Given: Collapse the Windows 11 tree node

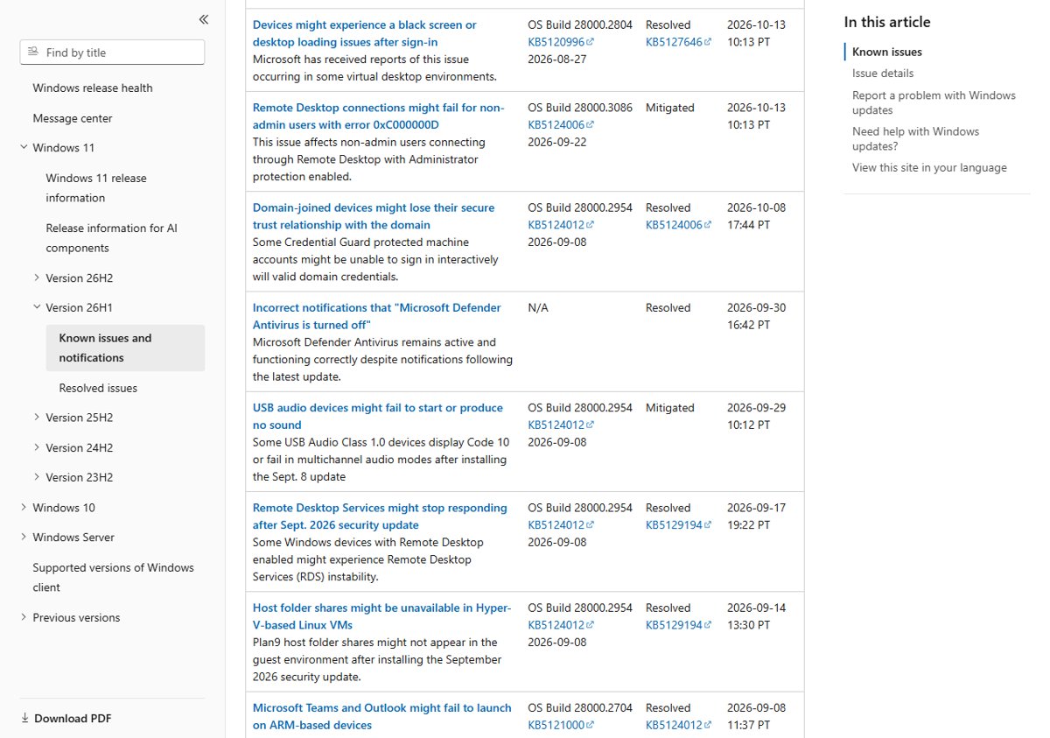Looking at the screenshot, I should (24, 147).
